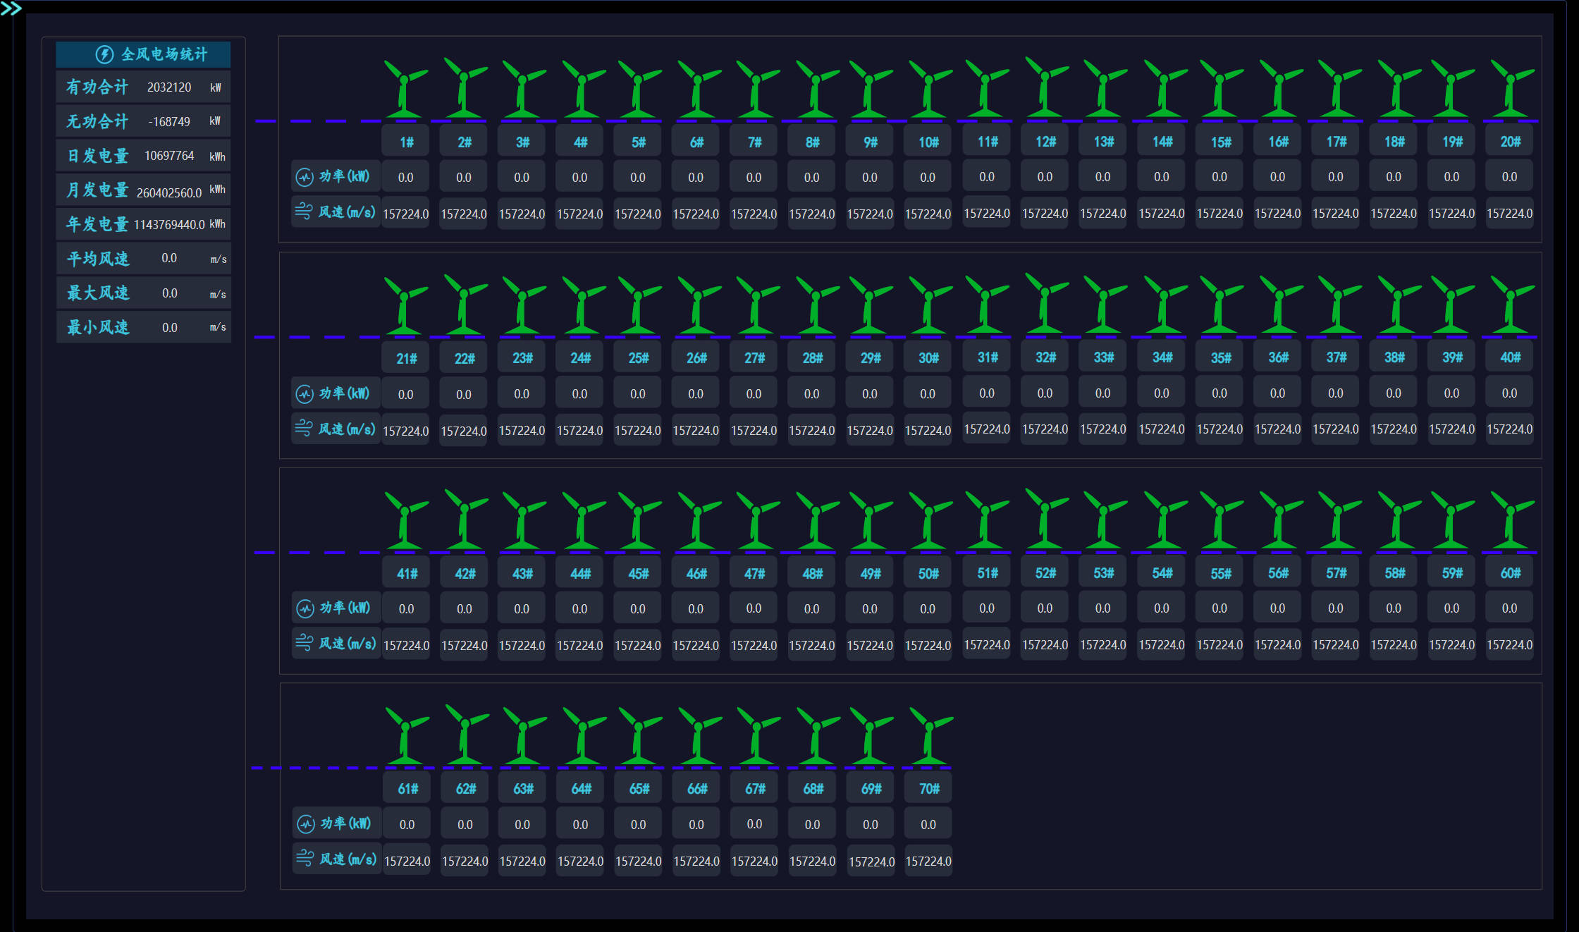
Task: Click the power value under turbine 33#
Action: tap(1102, 393)
